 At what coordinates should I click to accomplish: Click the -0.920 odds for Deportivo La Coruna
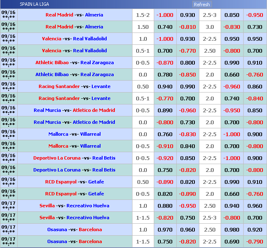pos(165,158)
